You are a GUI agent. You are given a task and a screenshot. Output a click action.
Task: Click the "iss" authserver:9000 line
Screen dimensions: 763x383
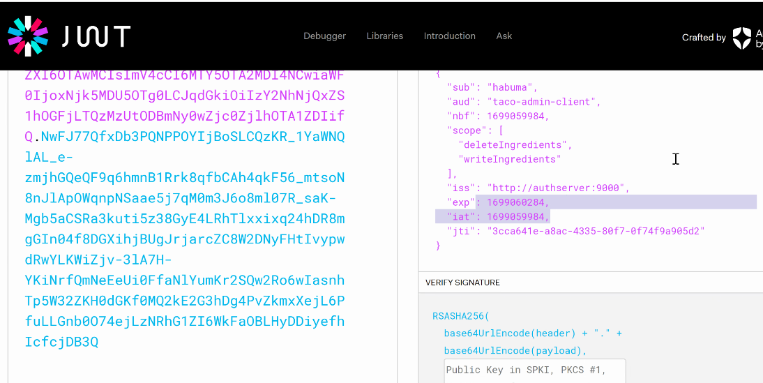point(538,188)
